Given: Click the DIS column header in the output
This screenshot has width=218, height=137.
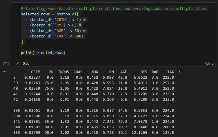Looking at the screenshot, I should click(144, 72).
